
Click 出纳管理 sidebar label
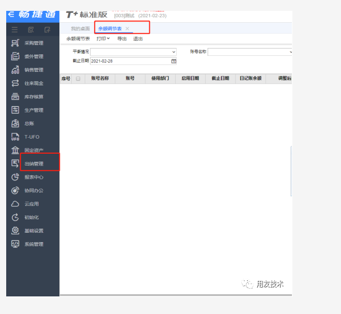click(x=34, y=164)
